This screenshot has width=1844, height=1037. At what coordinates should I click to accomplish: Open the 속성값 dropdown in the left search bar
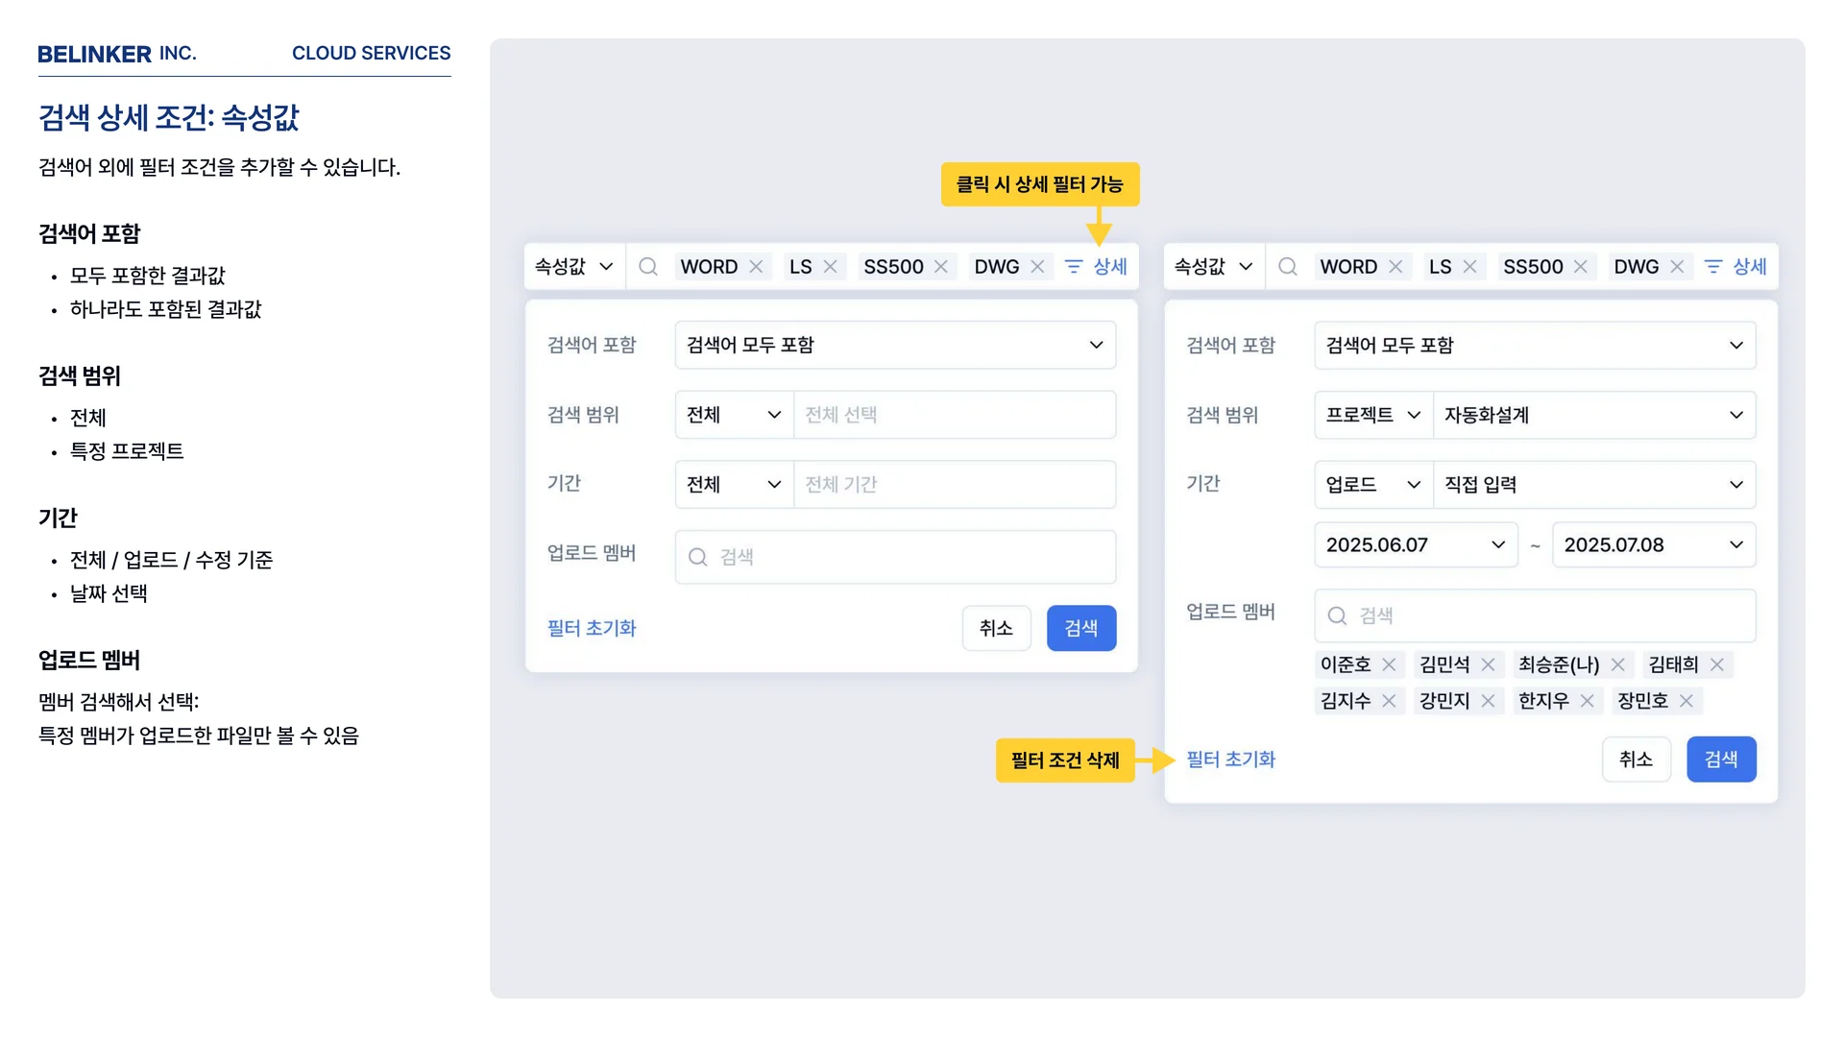coord(574,267)
